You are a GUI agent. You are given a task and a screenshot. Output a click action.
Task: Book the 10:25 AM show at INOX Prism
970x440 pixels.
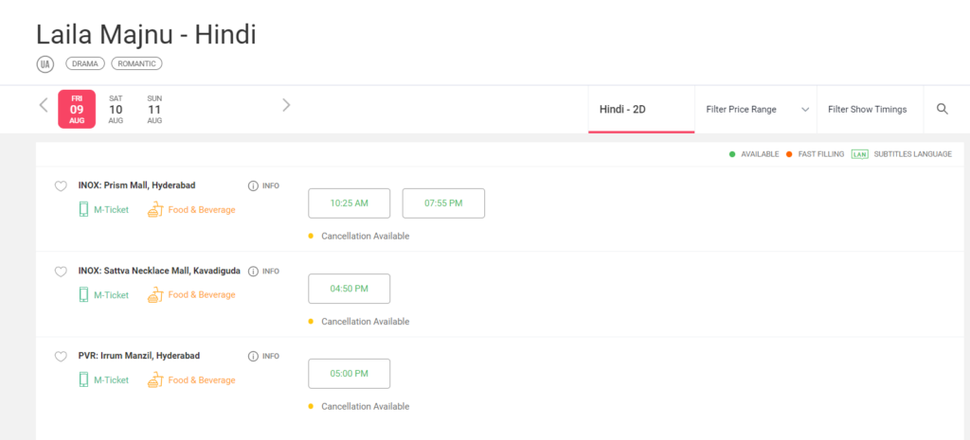[350, 203]
